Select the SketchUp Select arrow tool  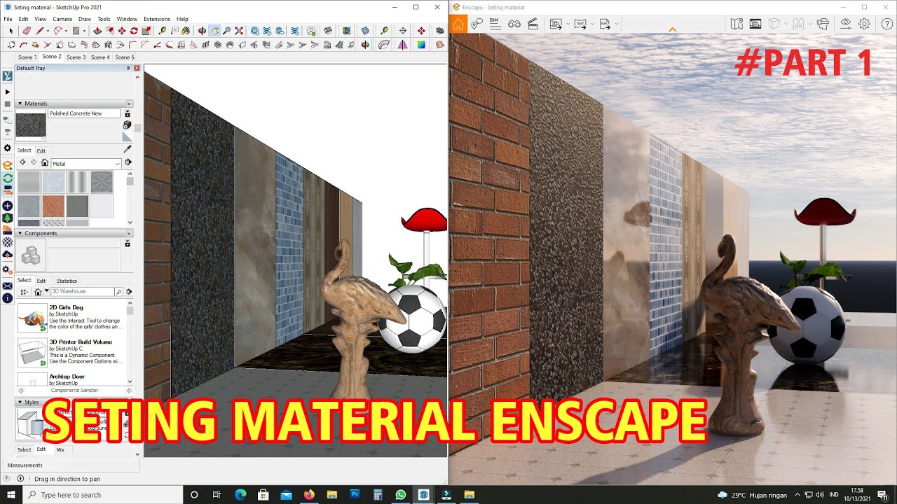pos(11,31)
